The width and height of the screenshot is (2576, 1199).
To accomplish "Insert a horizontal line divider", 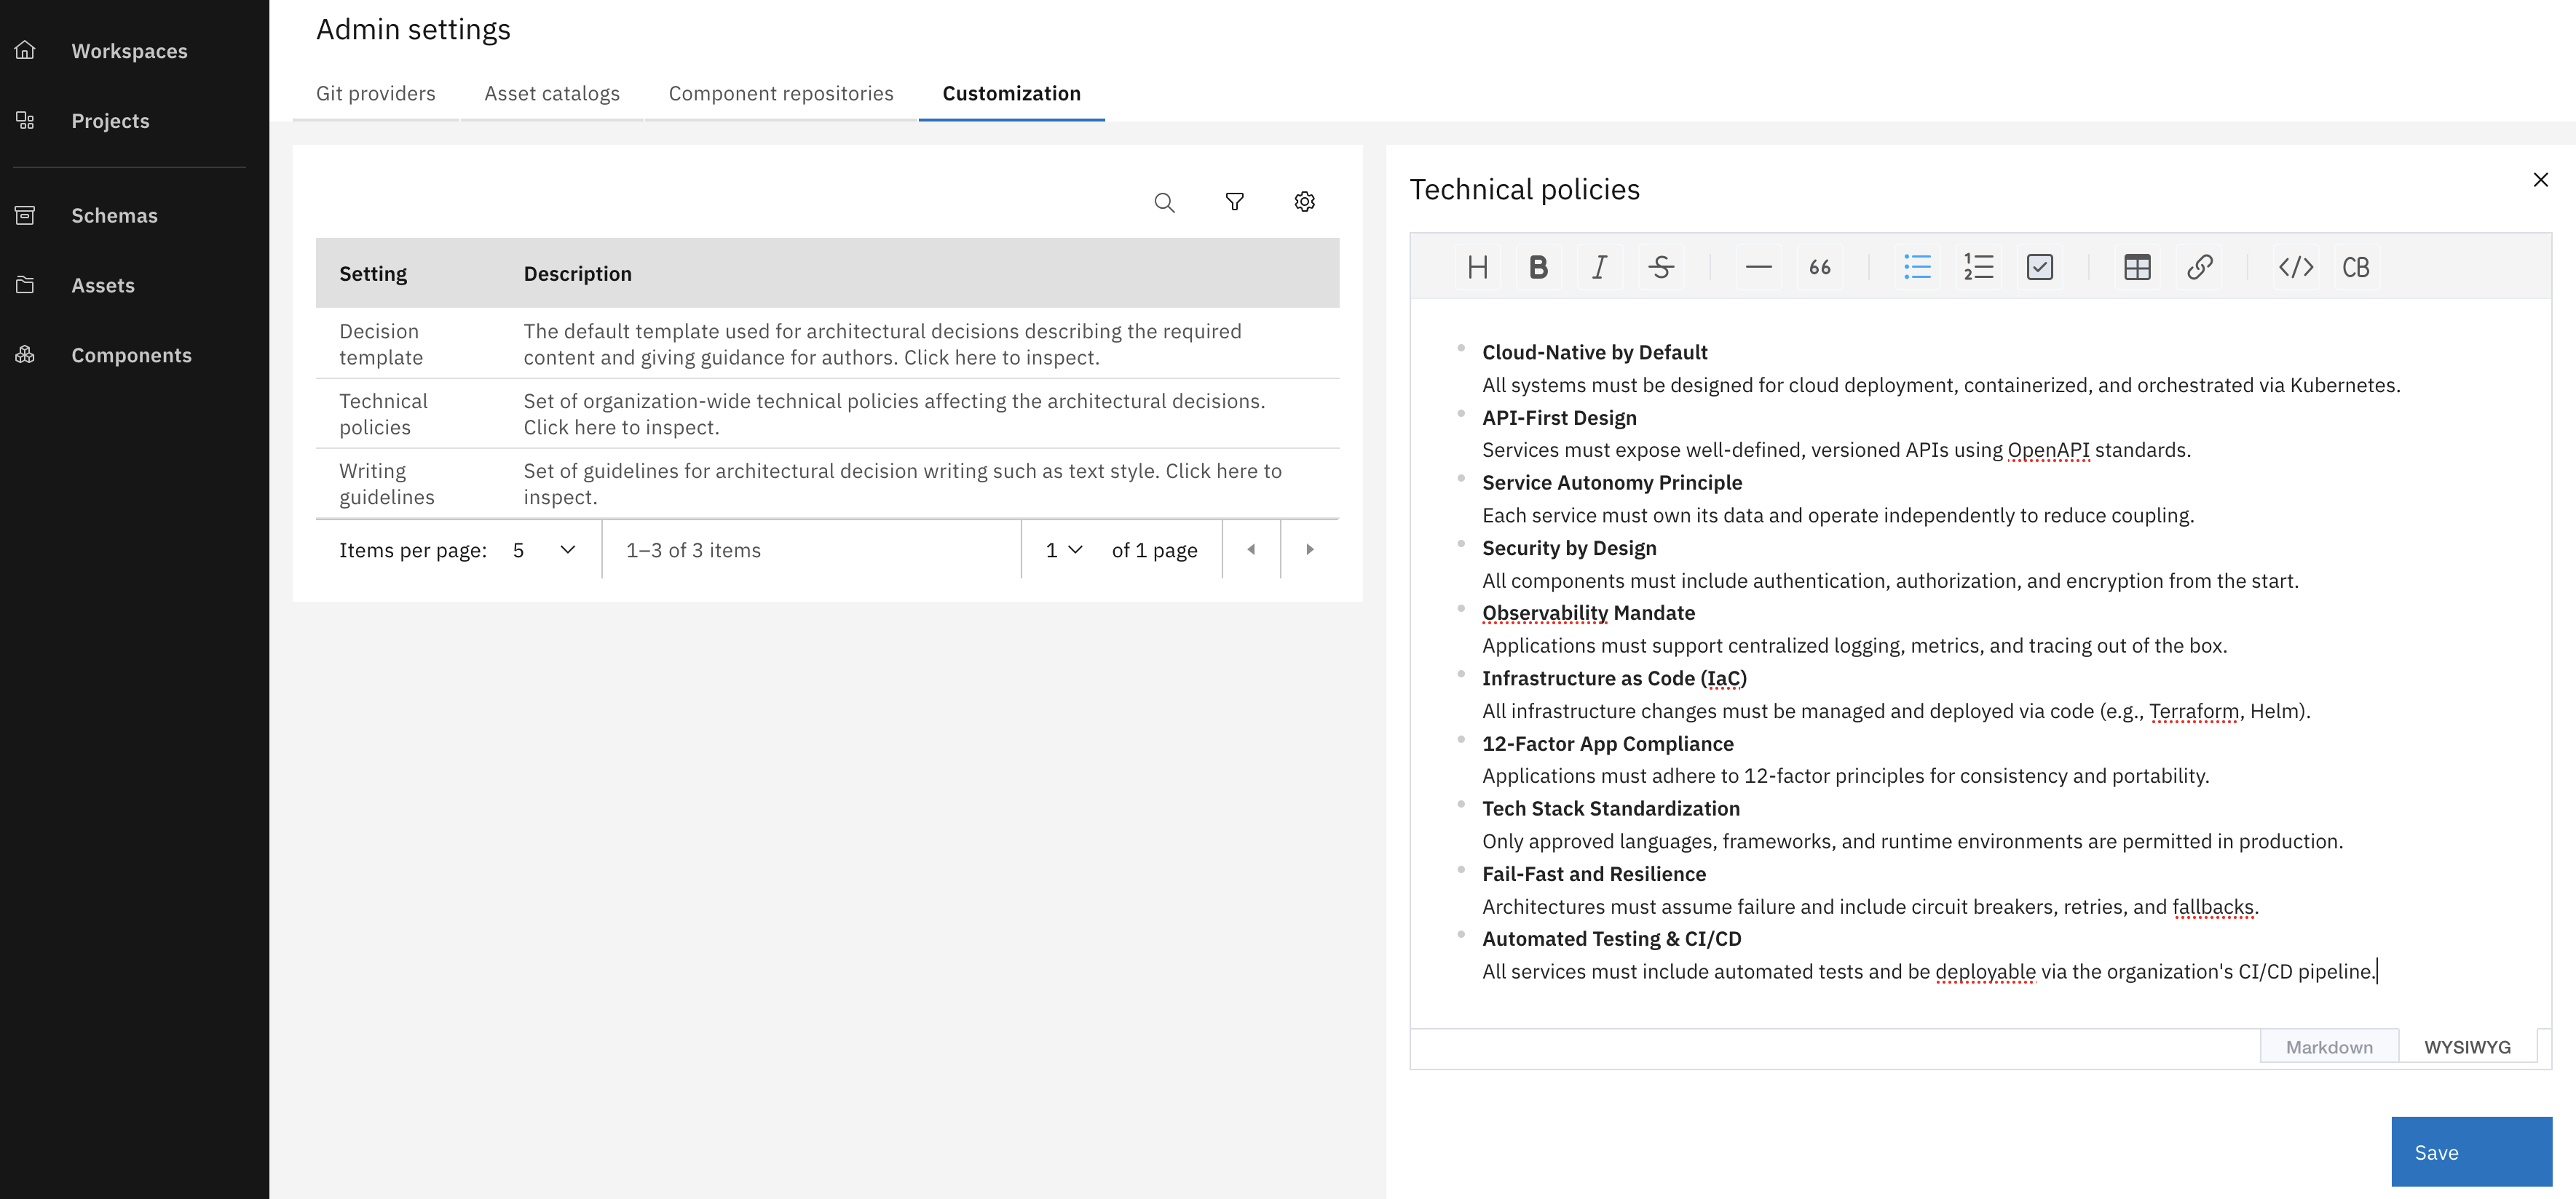I will tap(1758, 267).
